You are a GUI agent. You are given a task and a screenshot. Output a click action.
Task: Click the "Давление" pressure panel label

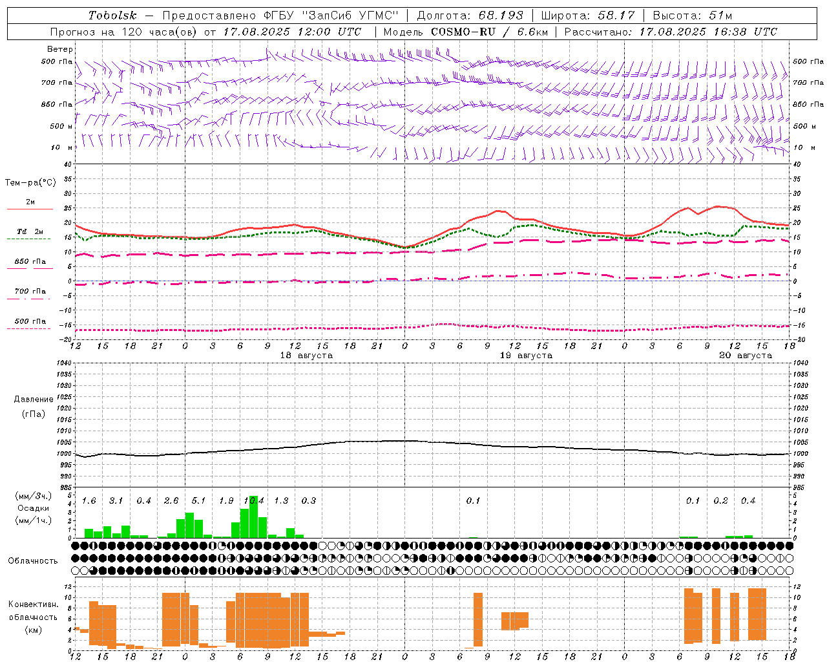[x=34, y=400]
